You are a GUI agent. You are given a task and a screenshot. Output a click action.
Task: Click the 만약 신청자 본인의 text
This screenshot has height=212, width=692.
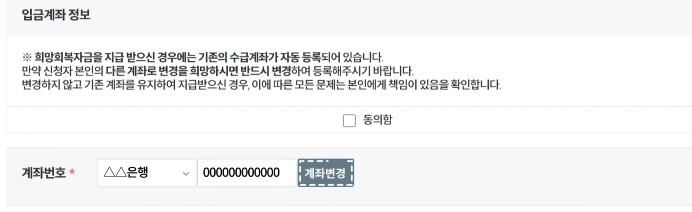tap(62, 71)
